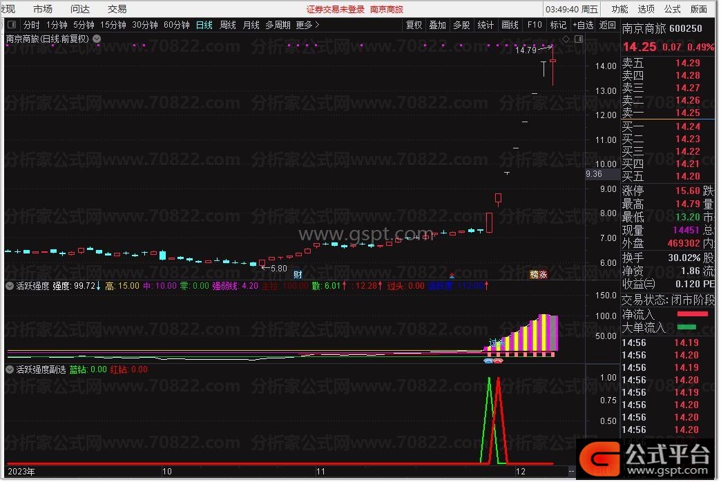Viewport: 721px width, 482px height.
Task: Expand the 更多 periods list
Action: 307,25
